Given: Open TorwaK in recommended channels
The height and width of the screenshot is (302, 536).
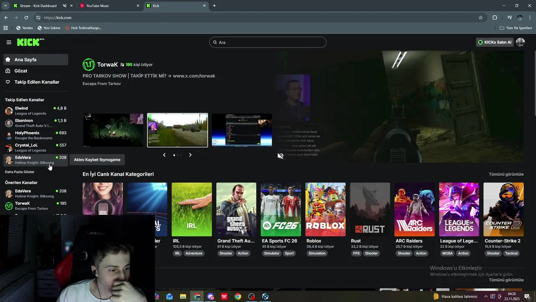Looking at the screenshot, I should [x=36, y=206].
